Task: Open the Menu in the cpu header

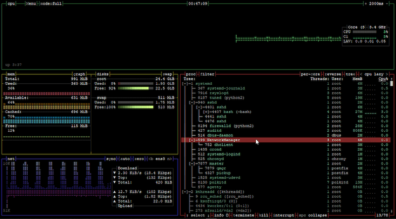Action: click(31, 4)
